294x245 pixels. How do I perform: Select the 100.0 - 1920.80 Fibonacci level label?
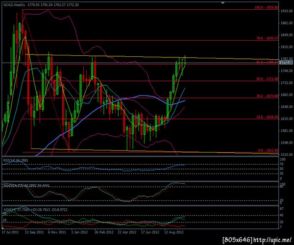point(266,7)
